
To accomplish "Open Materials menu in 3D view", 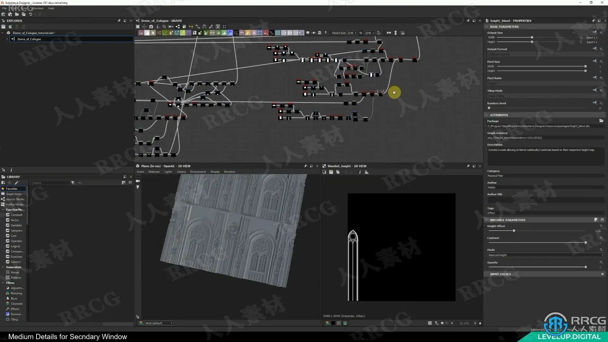I will click(154, 172).
